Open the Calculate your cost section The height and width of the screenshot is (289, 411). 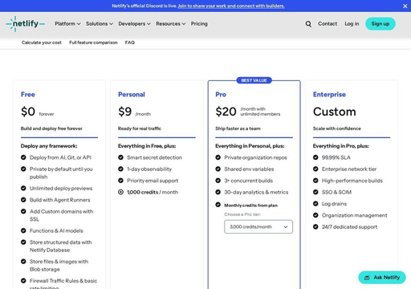pos(42,43)
